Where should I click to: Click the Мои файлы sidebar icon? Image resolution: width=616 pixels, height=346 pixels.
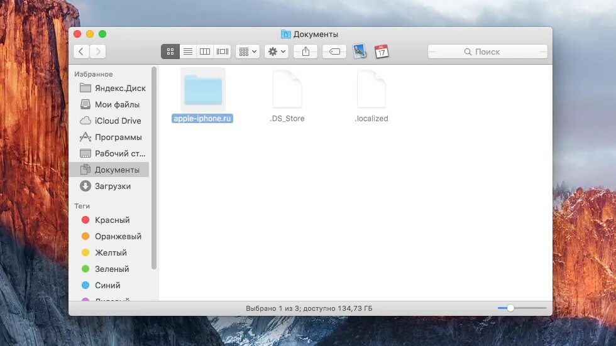click(85, 104)
